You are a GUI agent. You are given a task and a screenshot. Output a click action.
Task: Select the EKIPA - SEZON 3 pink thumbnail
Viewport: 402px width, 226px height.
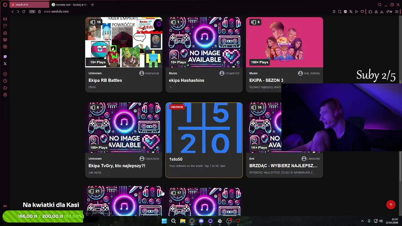tap(285, 42)
